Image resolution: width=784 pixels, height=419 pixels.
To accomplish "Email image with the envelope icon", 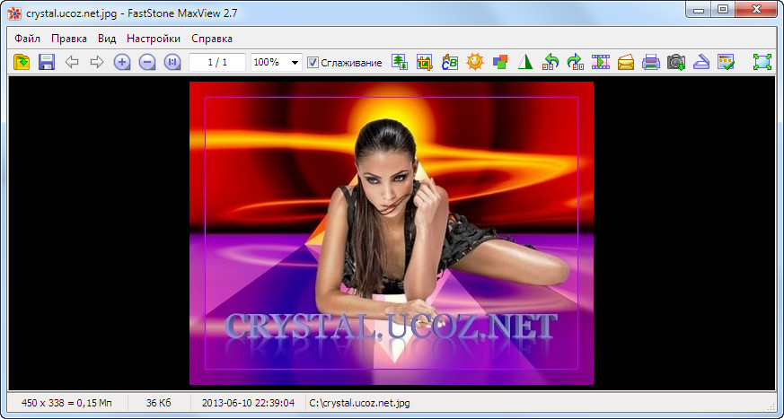I will tap(626, 62).
